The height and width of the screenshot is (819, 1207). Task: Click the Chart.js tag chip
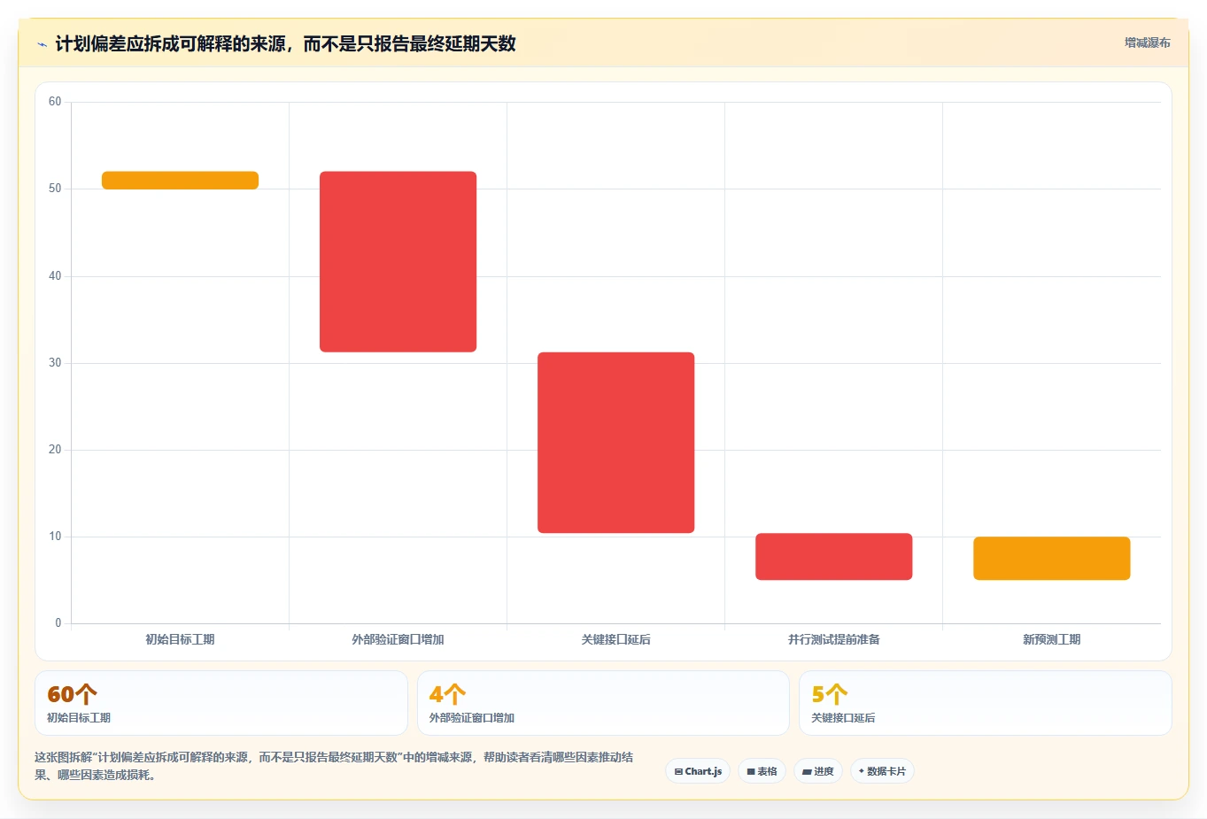698,771
